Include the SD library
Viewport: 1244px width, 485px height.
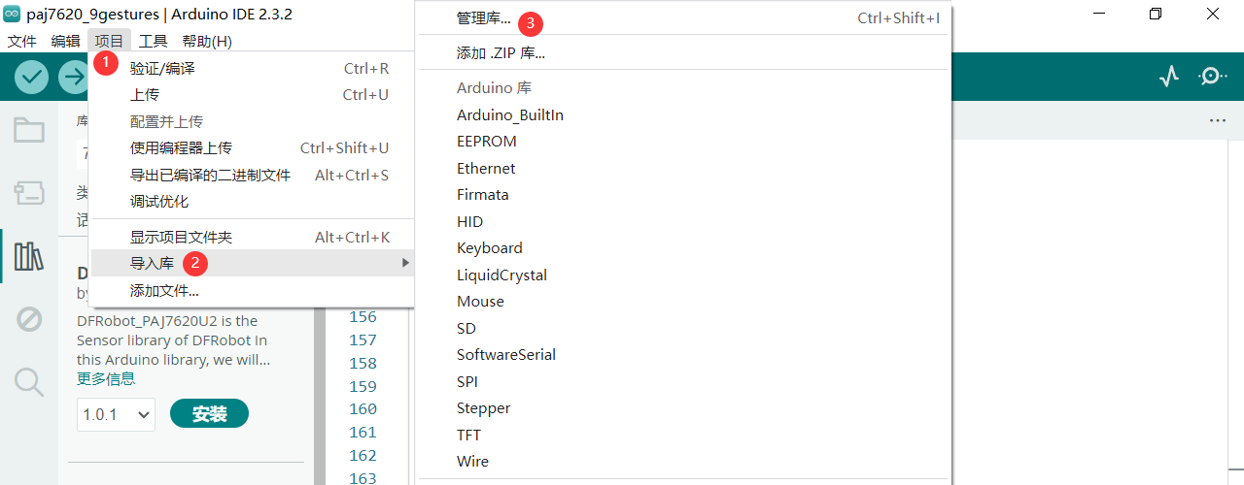point(683,328)
